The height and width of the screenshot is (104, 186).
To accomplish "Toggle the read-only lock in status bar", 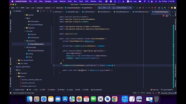I will coord(153,93).
